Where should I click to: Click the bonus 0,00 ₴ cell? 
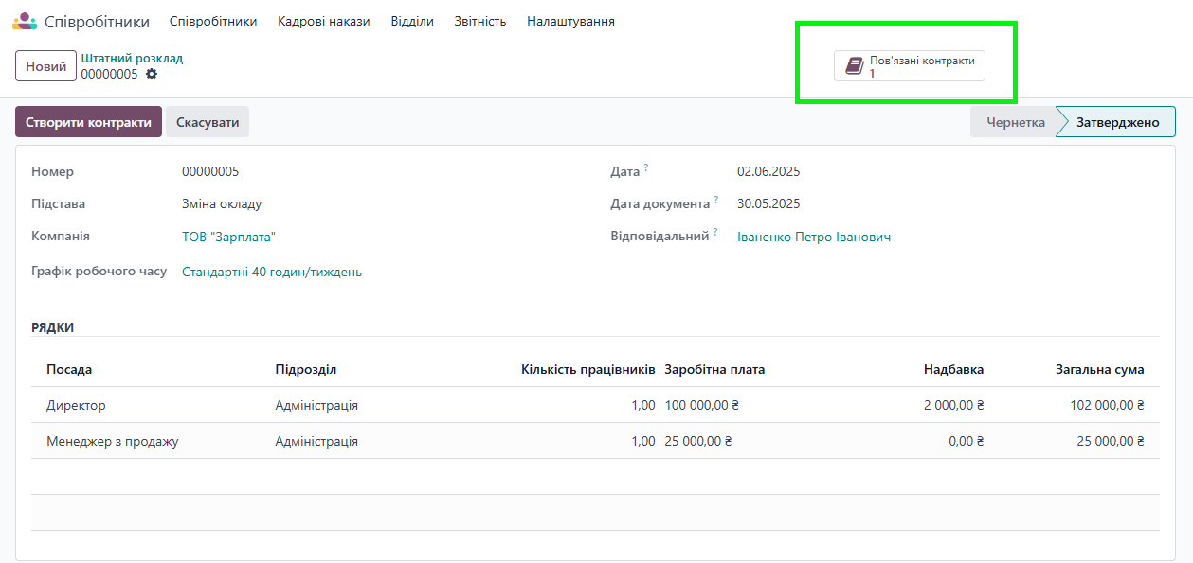[967, 441]
